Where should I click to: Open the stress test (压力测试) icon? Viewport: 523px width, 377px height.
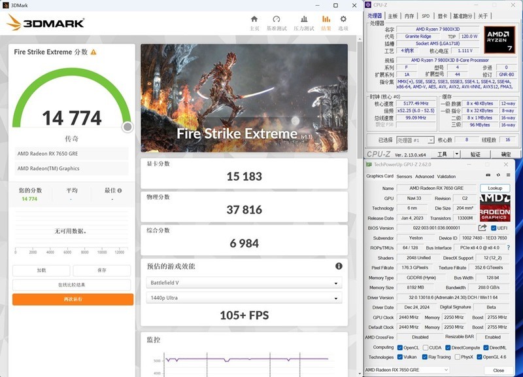point(305,18)
